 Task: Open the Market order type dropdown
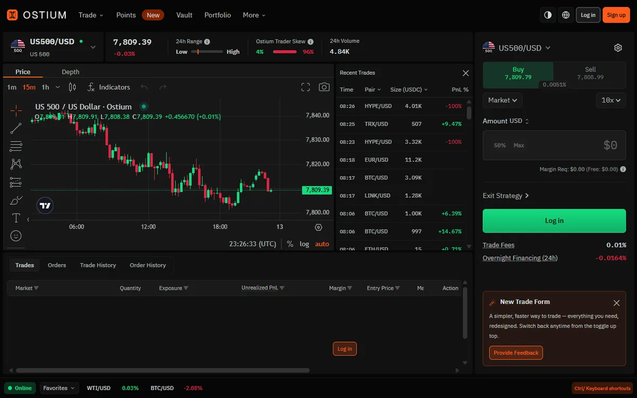tap(503, 100)
